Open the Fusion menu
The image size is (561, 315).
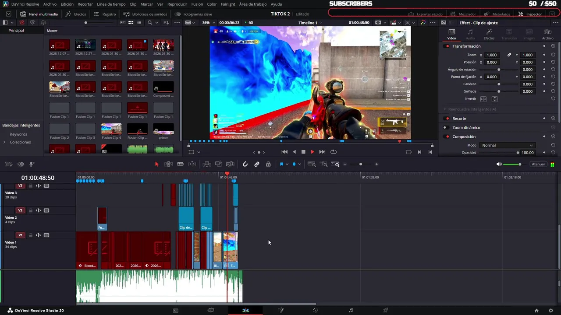pos(197,4)
